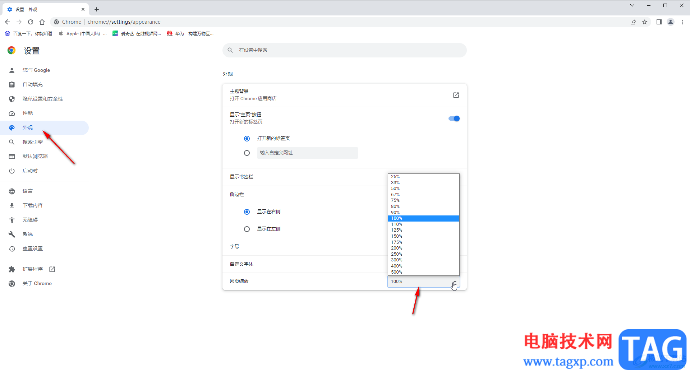The width and height of the screenshot is (690, 372).
Task: Choose 110% zoom option
Action: point(423,224)
